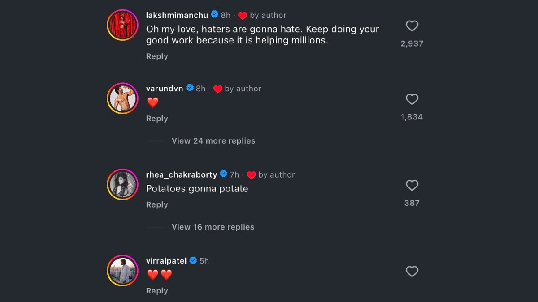The height and width of the screenshot is (302, 538).
Task: Expand View 16 more replies
Action: pyautogui.click(x=213, y=227)
